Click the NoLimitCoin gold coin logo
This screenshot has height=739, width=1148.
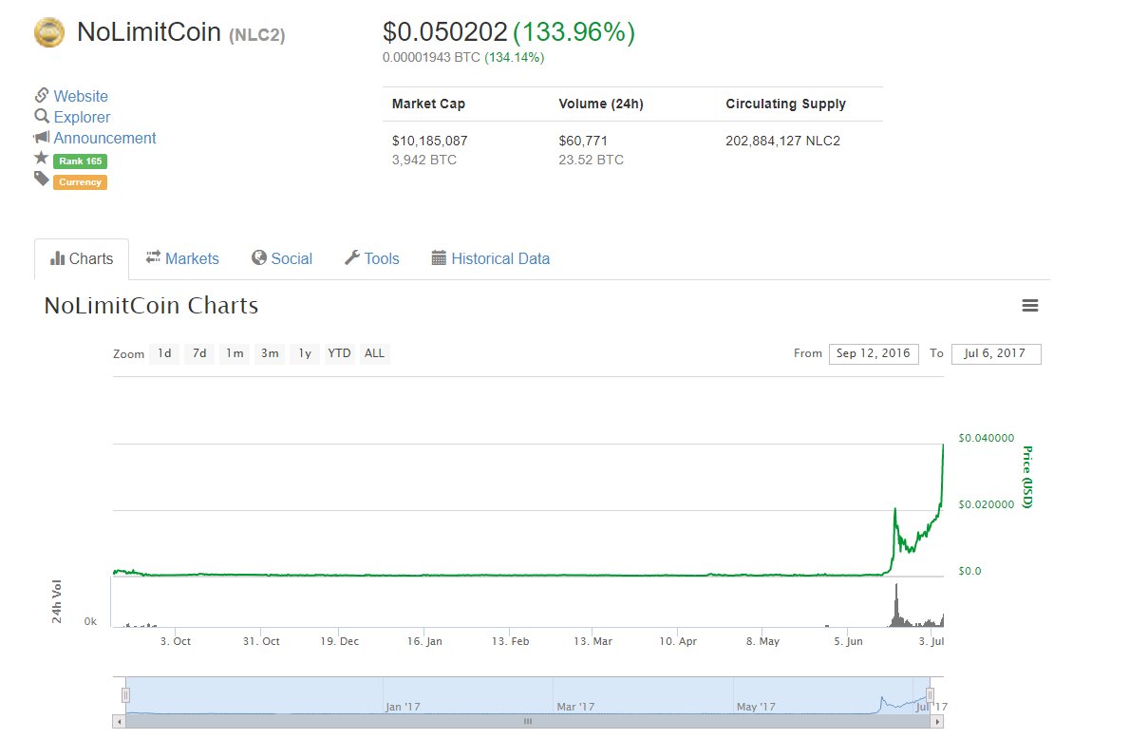(x=48, y=32)
